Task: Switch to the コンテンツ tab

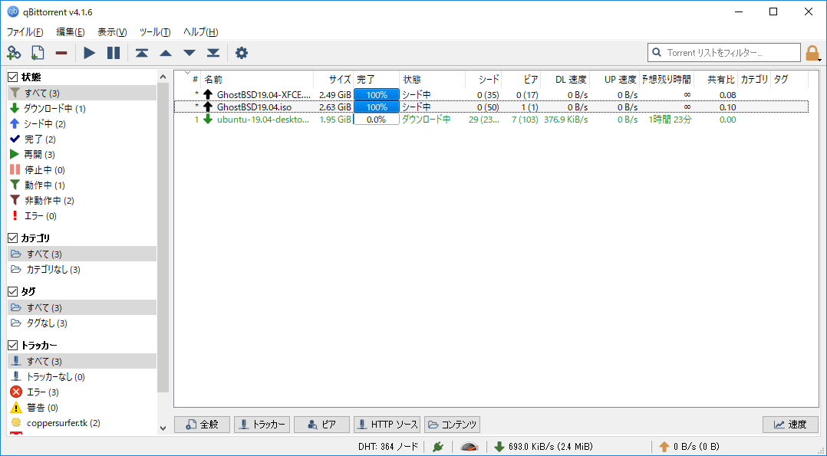Action: [452, 425]
